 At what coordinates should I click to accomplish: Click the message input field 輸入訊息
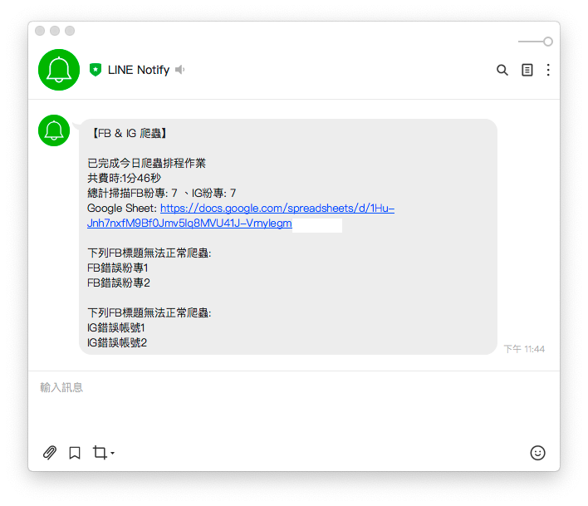[x=294, y=405]
